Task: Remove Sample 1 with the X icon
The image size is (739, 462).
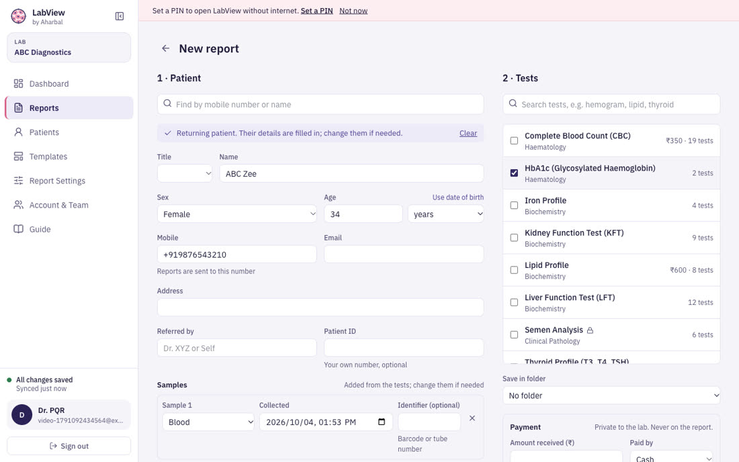Action: click(472, 418)
